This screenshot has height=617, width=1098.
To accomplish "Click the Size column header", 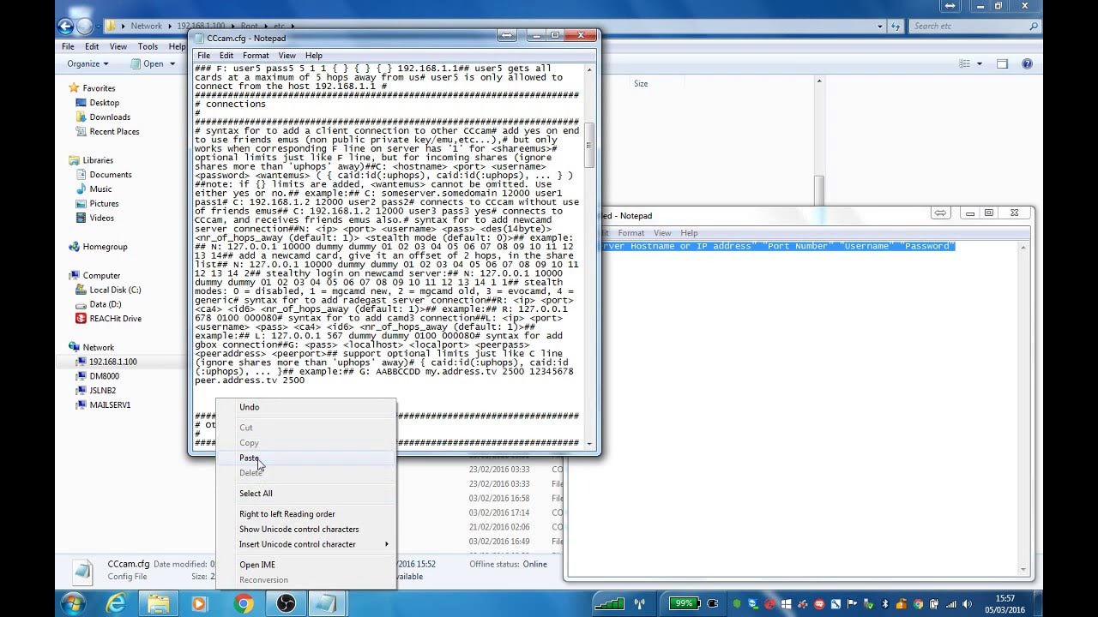I will (x=641, y=84).
